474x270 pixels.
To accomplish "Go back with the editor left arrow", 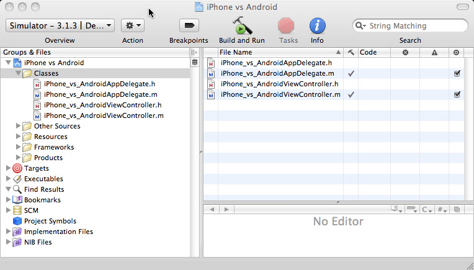I will tap(212, 210).
